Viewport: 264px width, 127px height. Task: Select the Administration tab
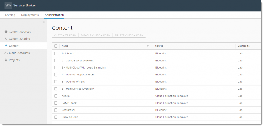54,15
